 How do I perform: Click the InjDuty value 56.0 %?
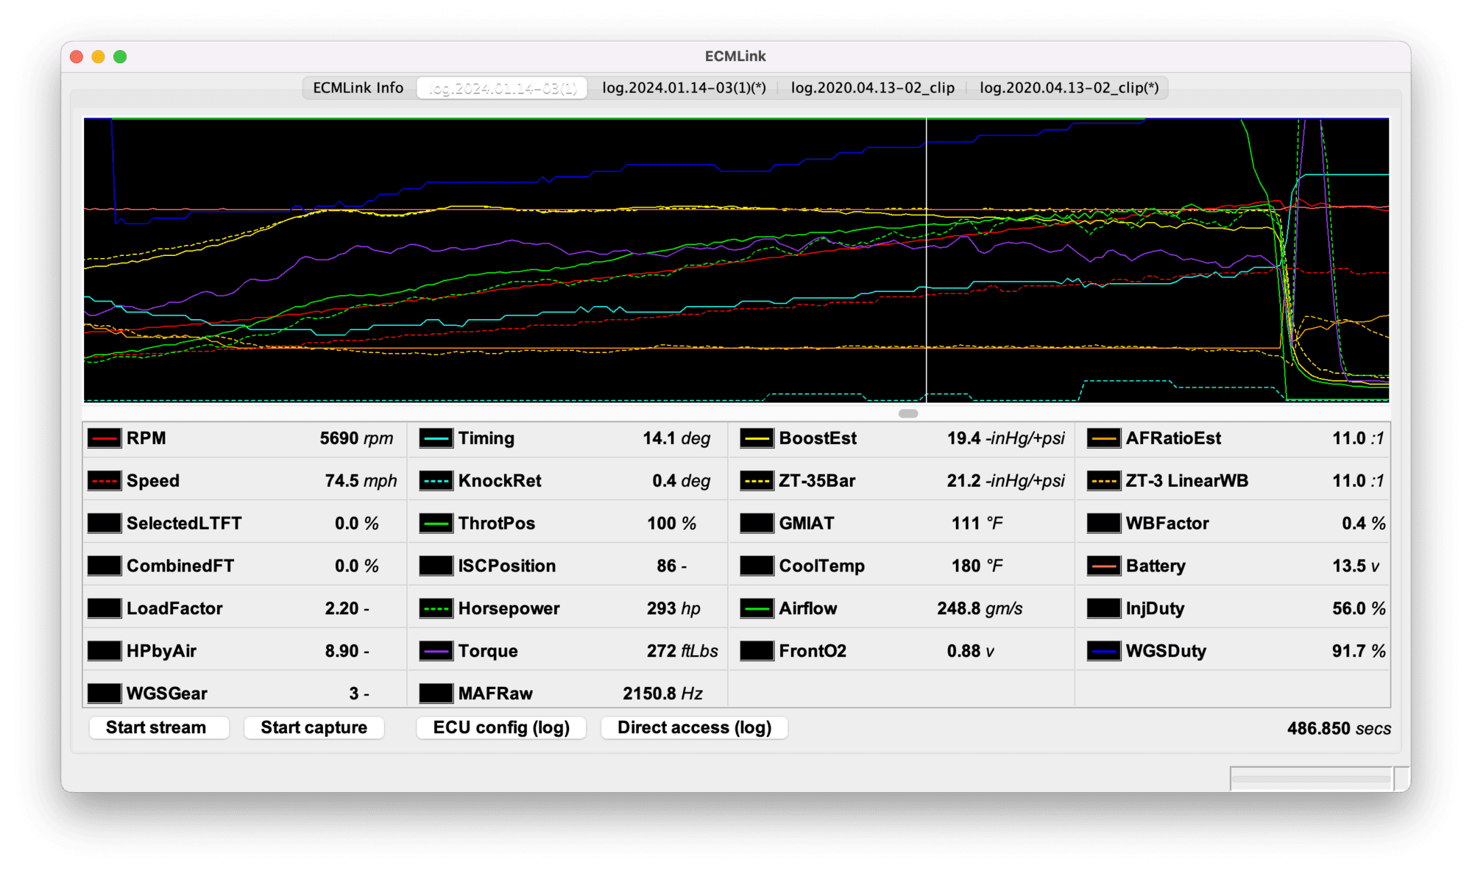coord(1359,609)
